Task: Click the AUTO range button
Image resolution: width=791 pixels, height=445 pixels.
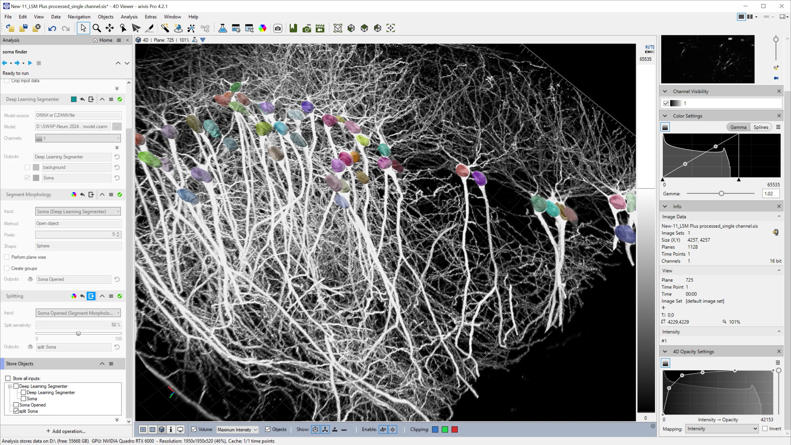Action: (649, 49)
